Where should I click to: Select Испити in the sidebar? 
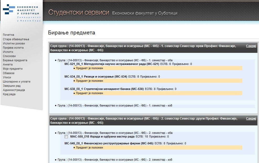[8, 52]
